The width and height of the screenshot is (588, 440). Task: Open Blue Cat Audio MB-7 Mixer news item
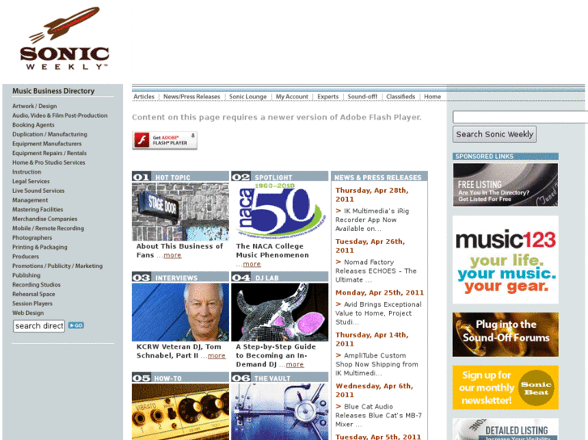click(379, 415)
